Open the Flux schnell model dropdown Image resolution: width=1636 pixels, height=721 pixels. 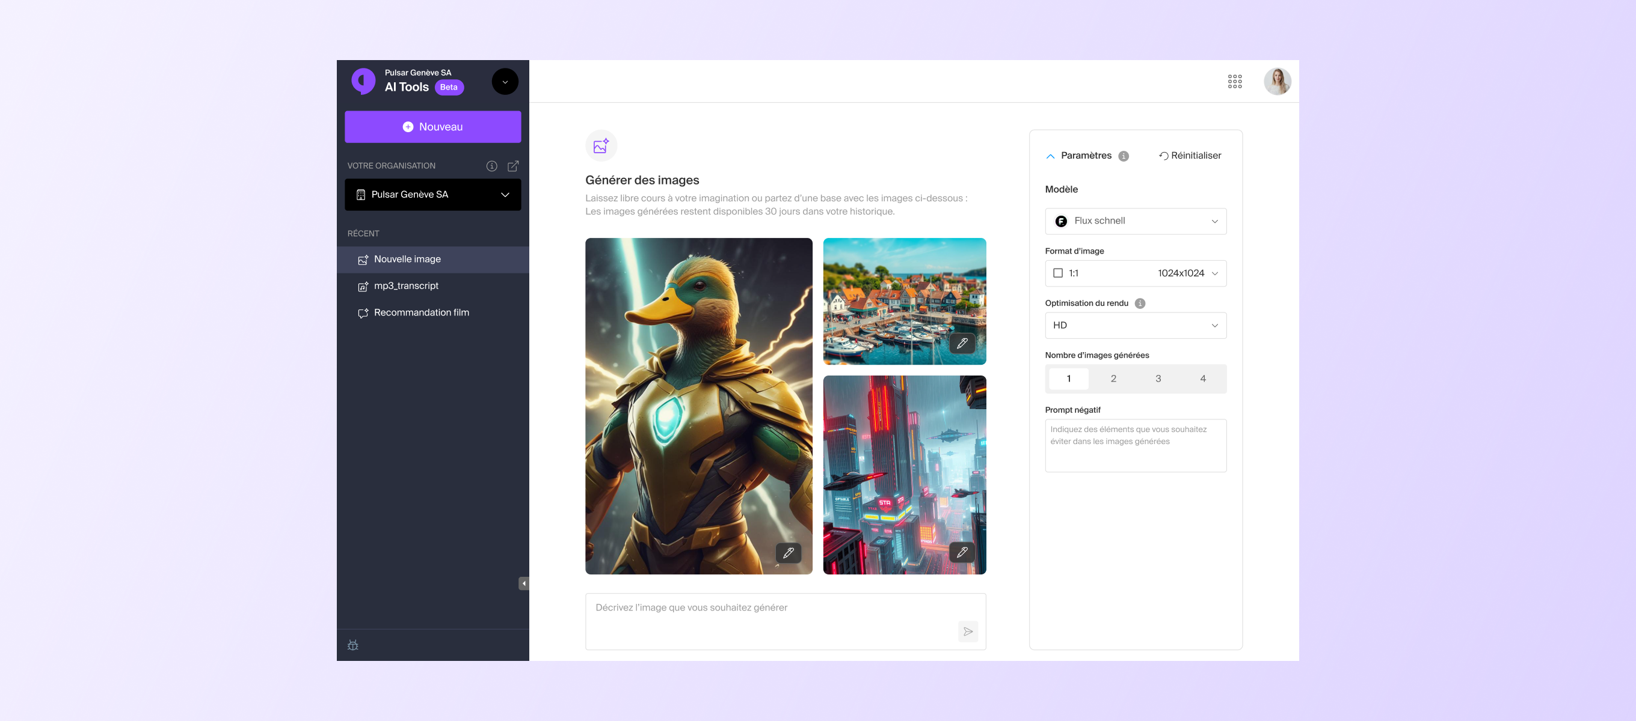click(1136, 221)
